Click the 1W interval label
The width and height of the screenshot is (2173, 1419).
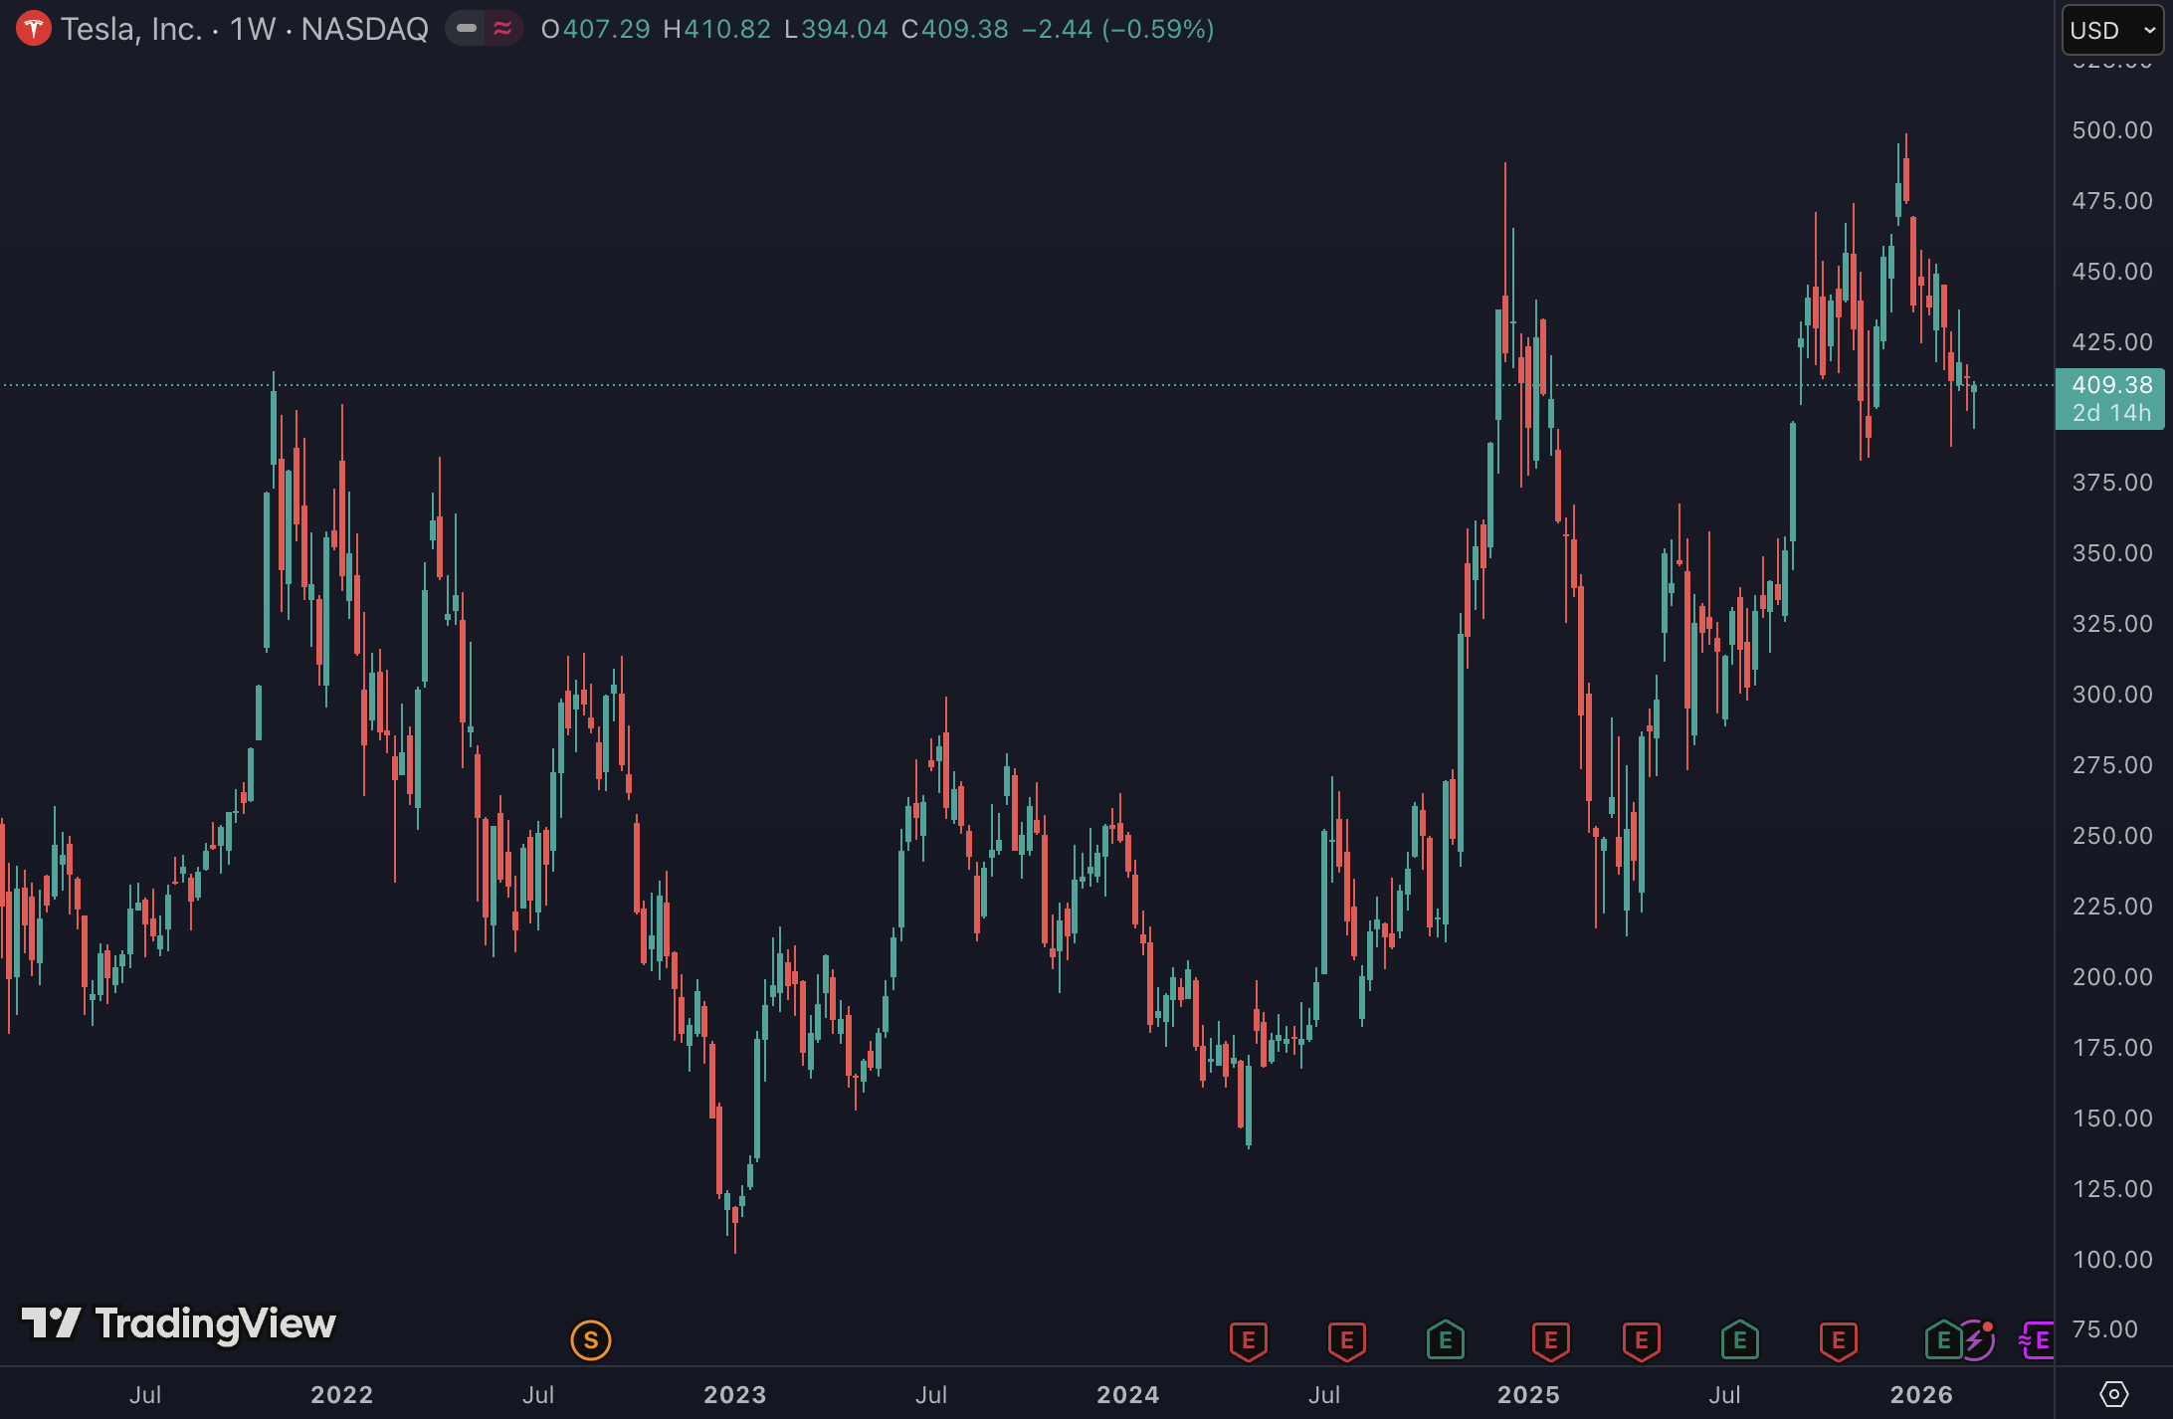253,29
